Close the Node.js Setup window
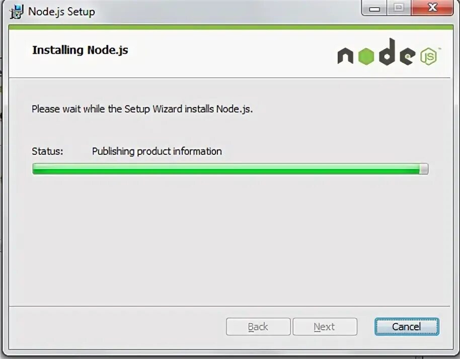The width and height of the screenshot is (460, 359). click(432, 8)
